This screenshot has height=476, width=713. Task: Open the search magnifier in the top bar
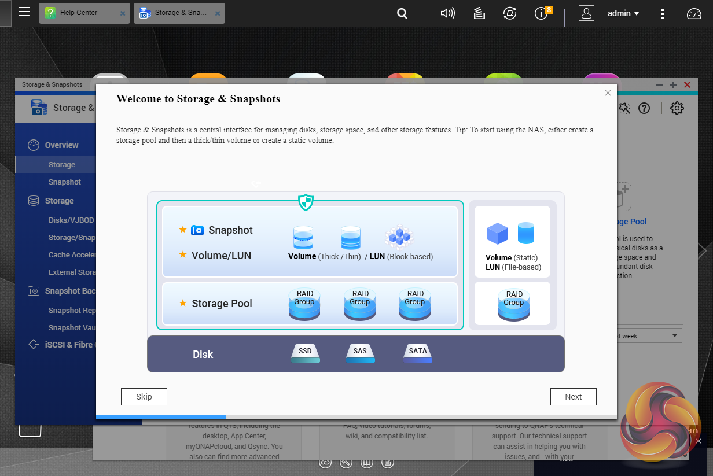402,13
